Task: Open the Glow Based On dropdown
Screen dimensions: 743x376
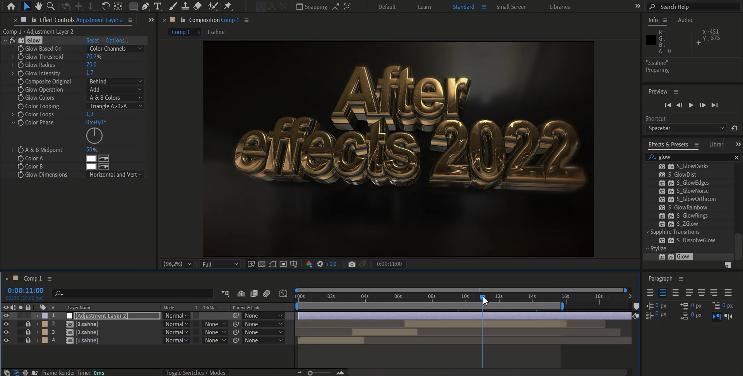Action: [116, 49]
